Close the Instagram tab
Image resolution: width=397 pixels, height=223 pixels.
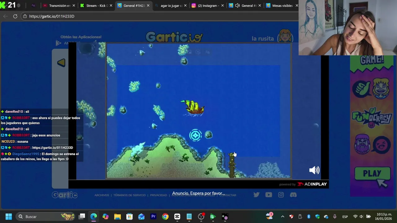tap(222, 6)
